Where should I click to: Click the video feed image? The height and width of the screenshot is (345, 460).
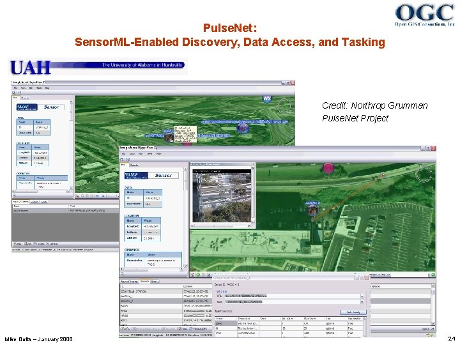(x=222, y=195)
